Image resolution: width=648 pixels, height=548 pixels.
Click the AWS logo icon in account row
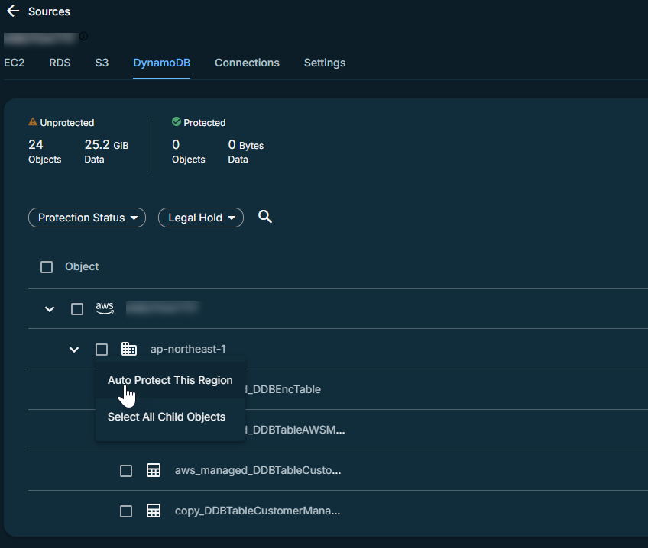(105, 308)
